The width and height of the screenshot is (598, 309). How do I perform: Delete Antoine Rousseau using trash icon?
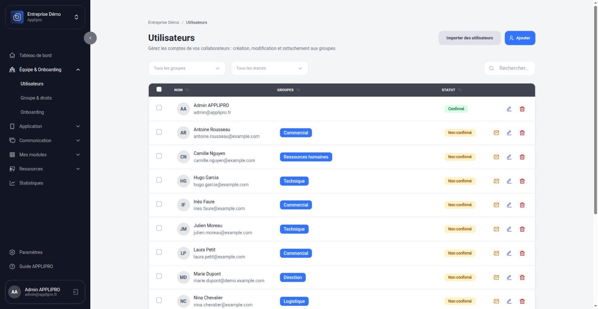[522, 133]
